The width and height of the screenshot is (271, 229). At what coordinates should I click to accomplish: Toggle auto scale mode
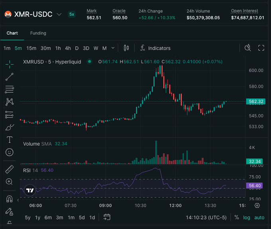pos(259,217)
